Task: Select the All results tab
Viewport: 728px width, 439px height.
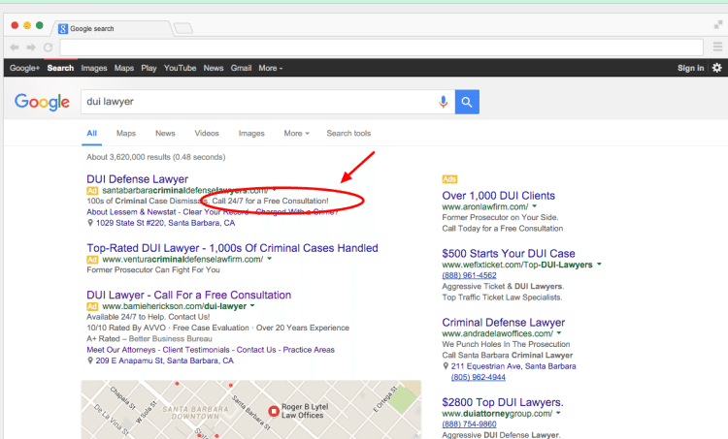Action: [92, 134]
